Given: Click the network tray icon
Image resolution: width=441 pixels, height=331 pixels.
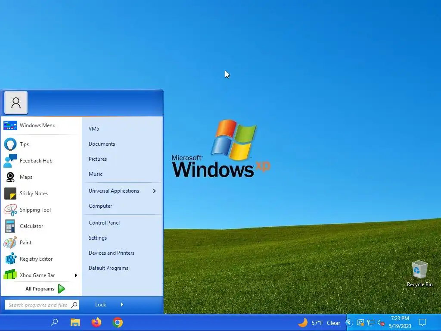Looking at the screenshot, I should coord(371,322).
